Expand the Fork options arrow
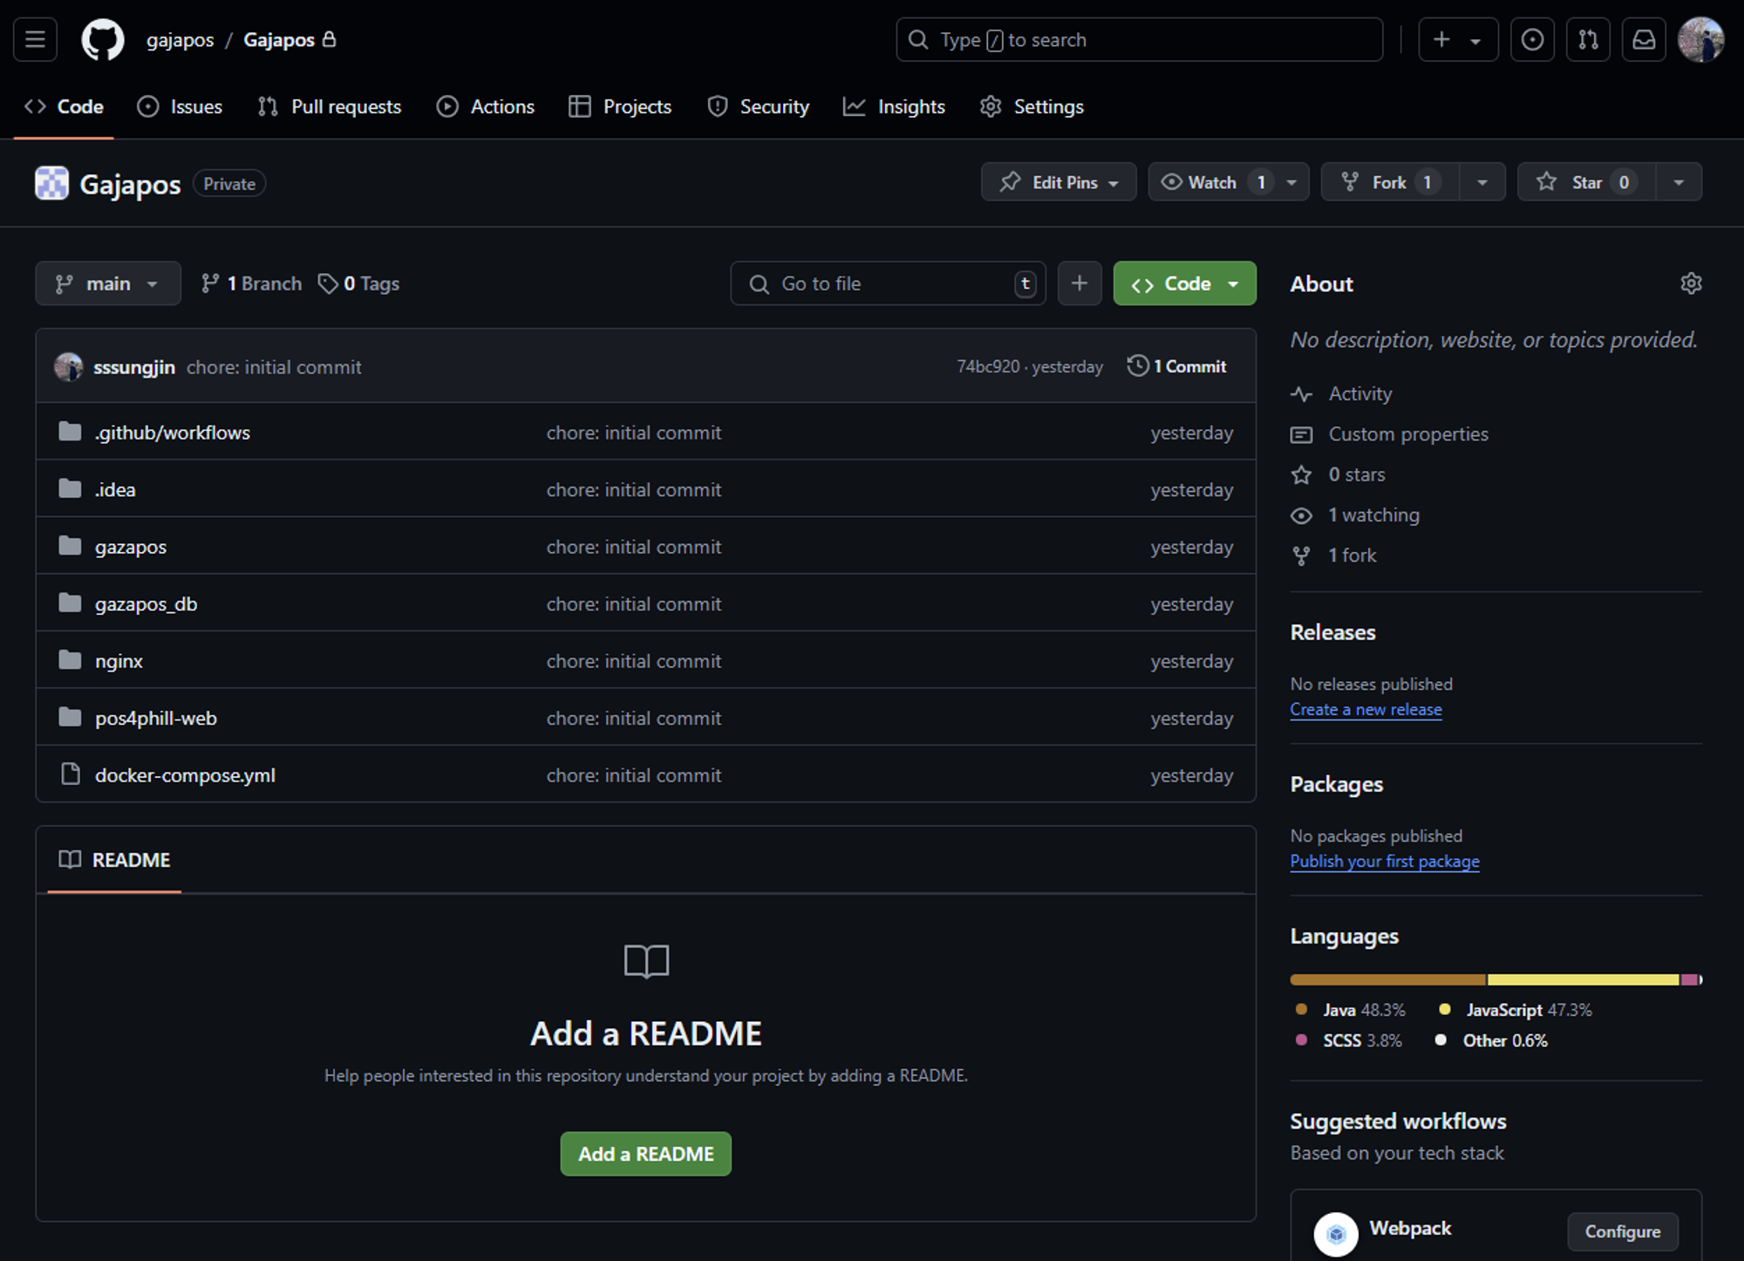Screen dimensions: 1744x1261 1482,182
